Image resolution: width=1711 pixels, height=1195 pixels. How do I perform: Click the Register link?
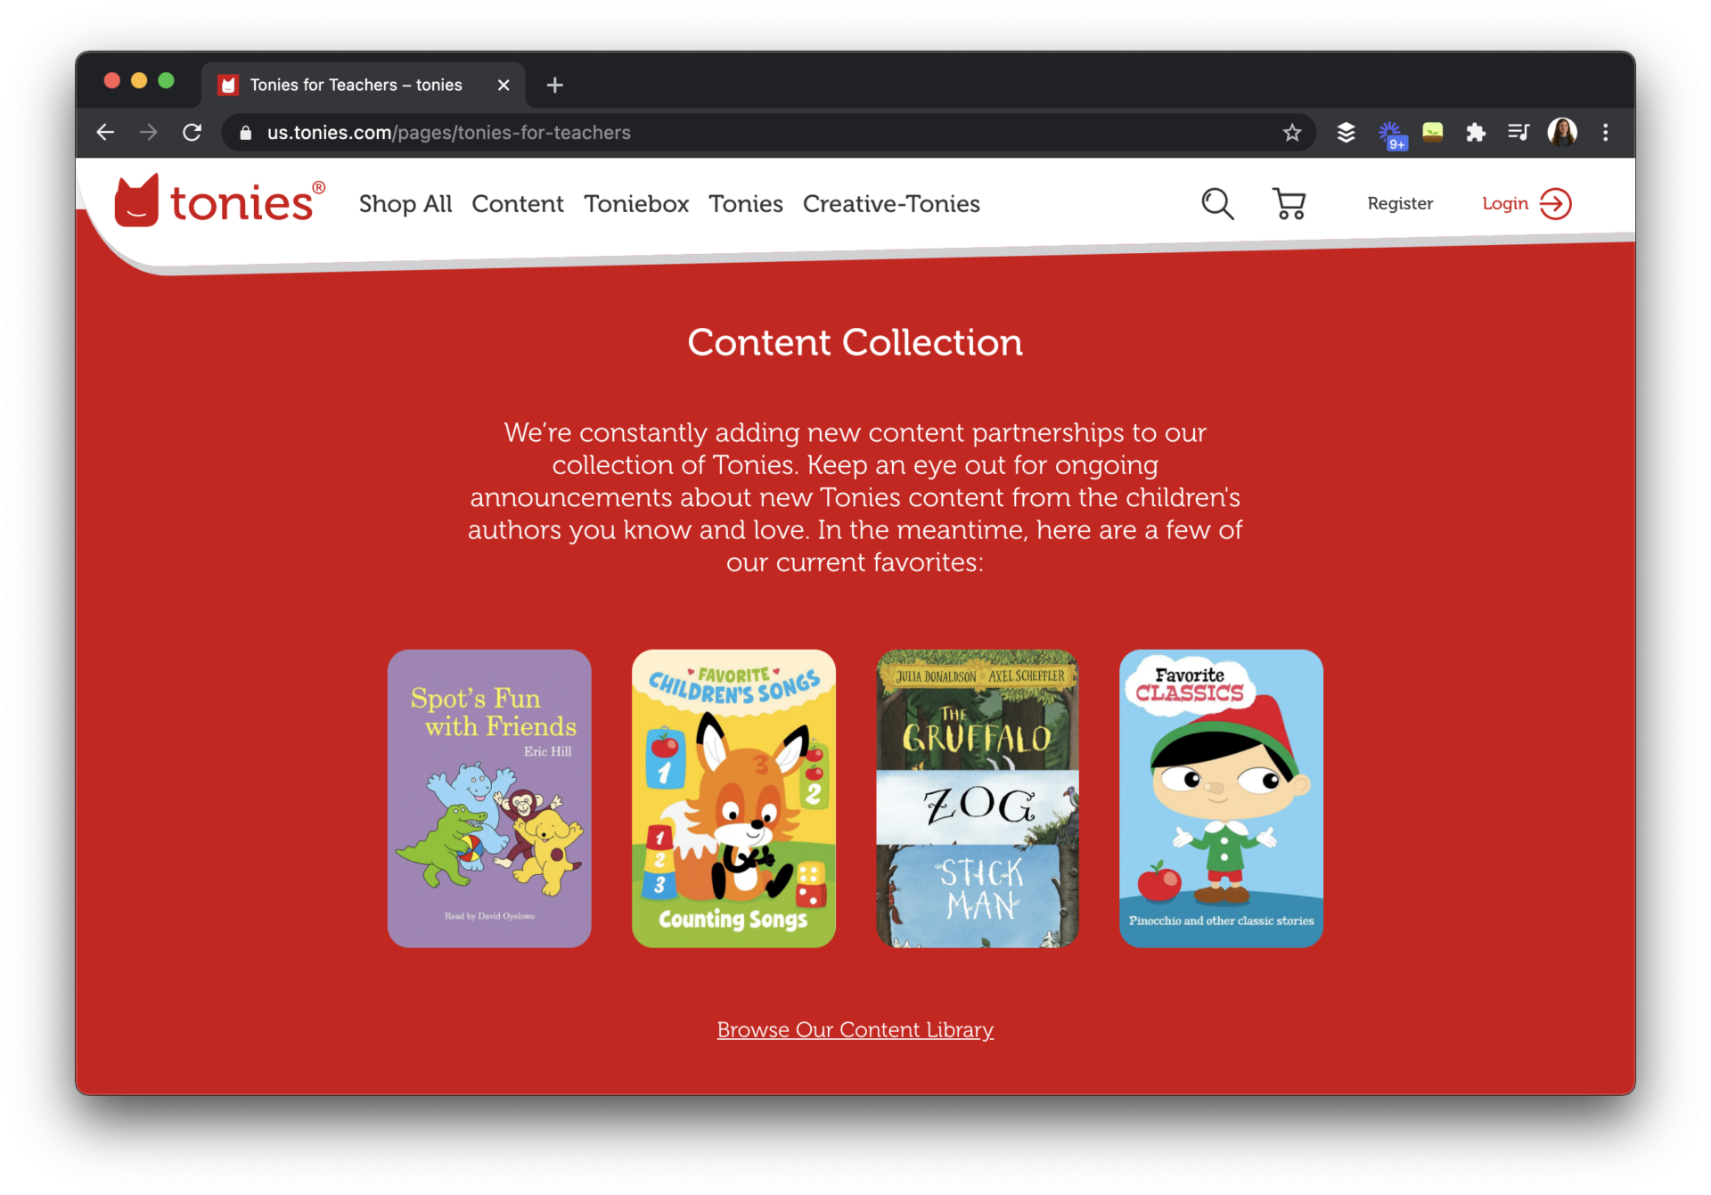coord(1400,204)
